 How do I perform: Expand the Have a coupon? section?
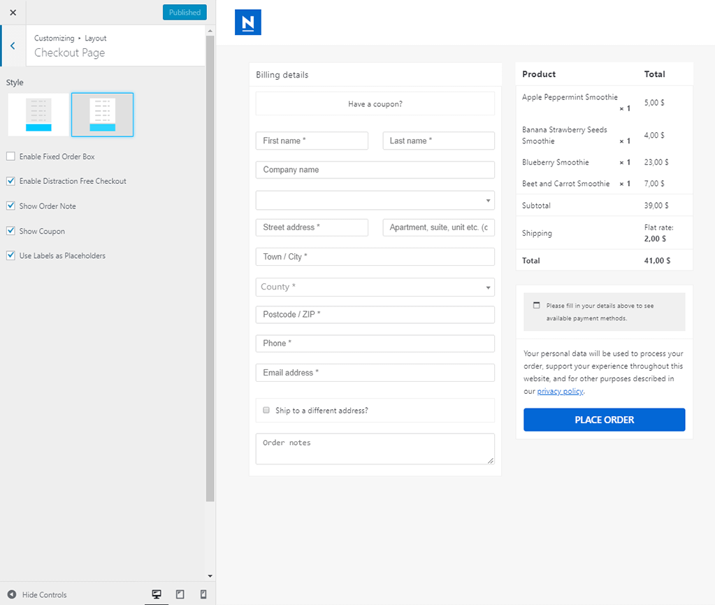pyautogui.click(x=375, y=104)
